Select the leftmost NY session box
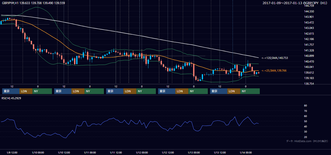 [42, 91]
